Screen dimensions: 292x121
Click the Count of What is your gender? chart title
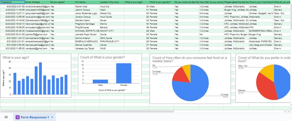click(103, 57)
